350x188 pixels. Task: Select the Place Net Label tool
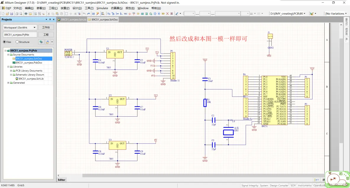coord(125,14)
